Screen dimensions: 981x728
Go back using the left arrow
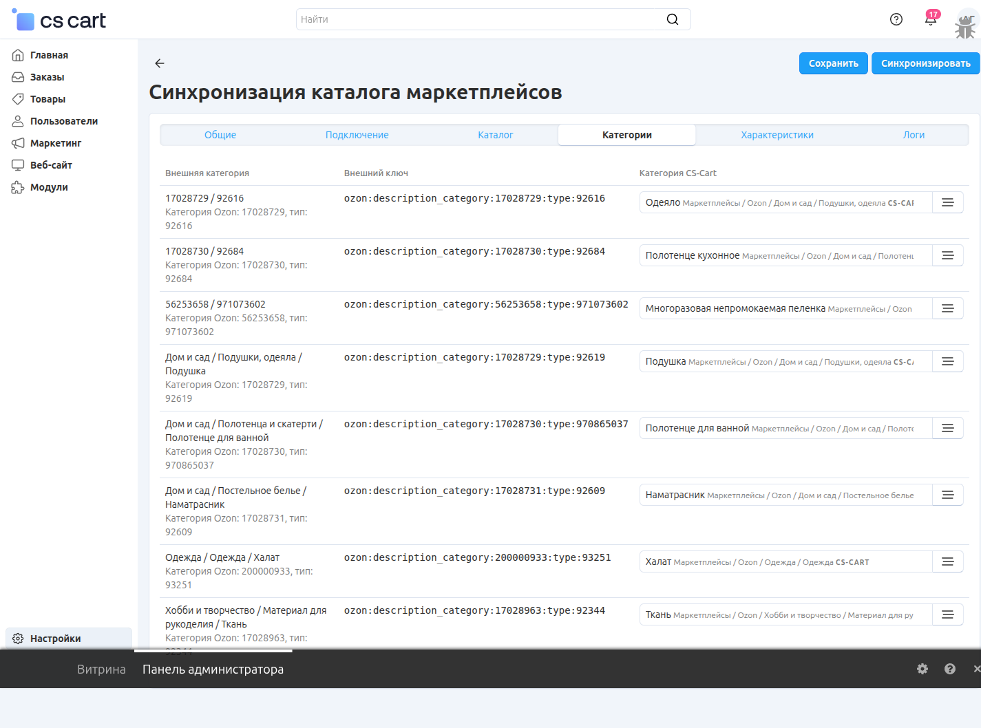click(160, 63)
